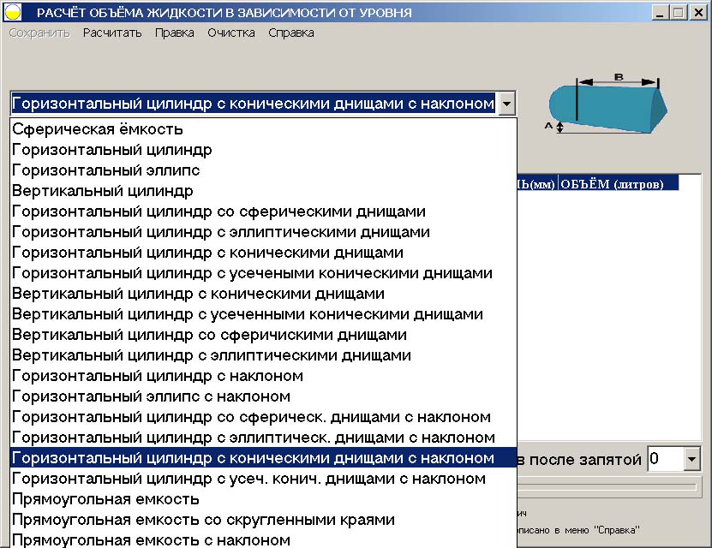Click the application system icon in title bar
This screenshot has height=548, width=712.
(x=14, y=11)
